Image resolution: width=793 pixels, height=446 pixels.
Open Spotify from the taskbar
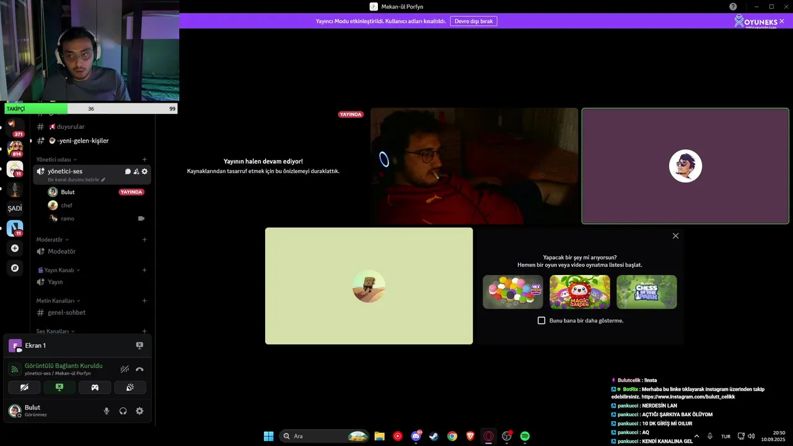[x=525, y=436]
